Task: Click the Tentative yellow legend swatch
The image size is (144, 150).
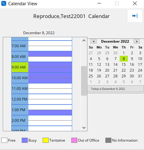Action: click(46, 140)
